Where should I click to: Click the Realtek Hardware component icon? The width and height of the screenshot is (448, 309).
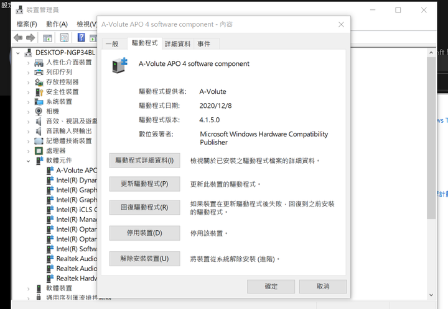point(50,278)
